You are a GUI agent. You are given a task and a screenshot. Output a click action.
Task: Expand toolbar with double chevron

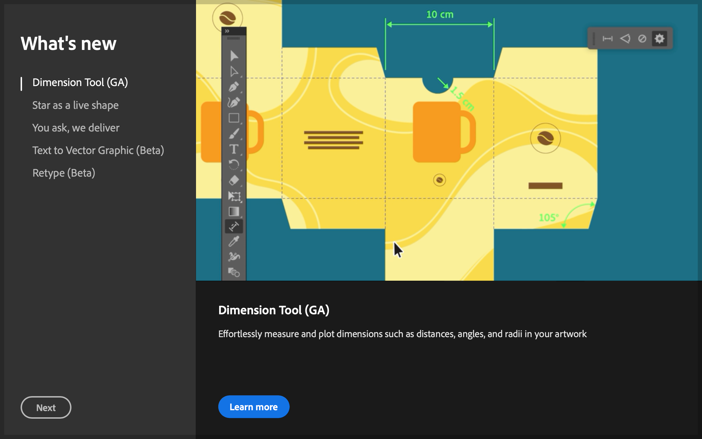227,31
